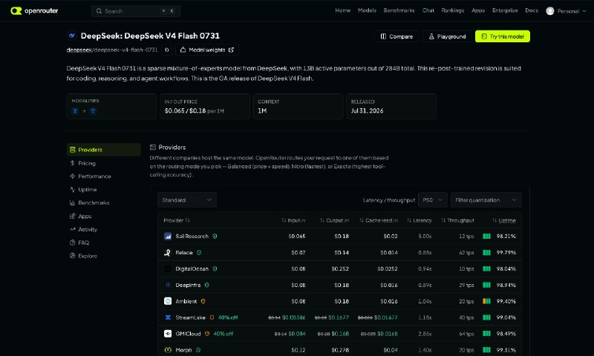Image resolution: width=594 pixels, height=356 pixels.
Task: Open Enterprise in top navigation
Action: pos(505,10)
